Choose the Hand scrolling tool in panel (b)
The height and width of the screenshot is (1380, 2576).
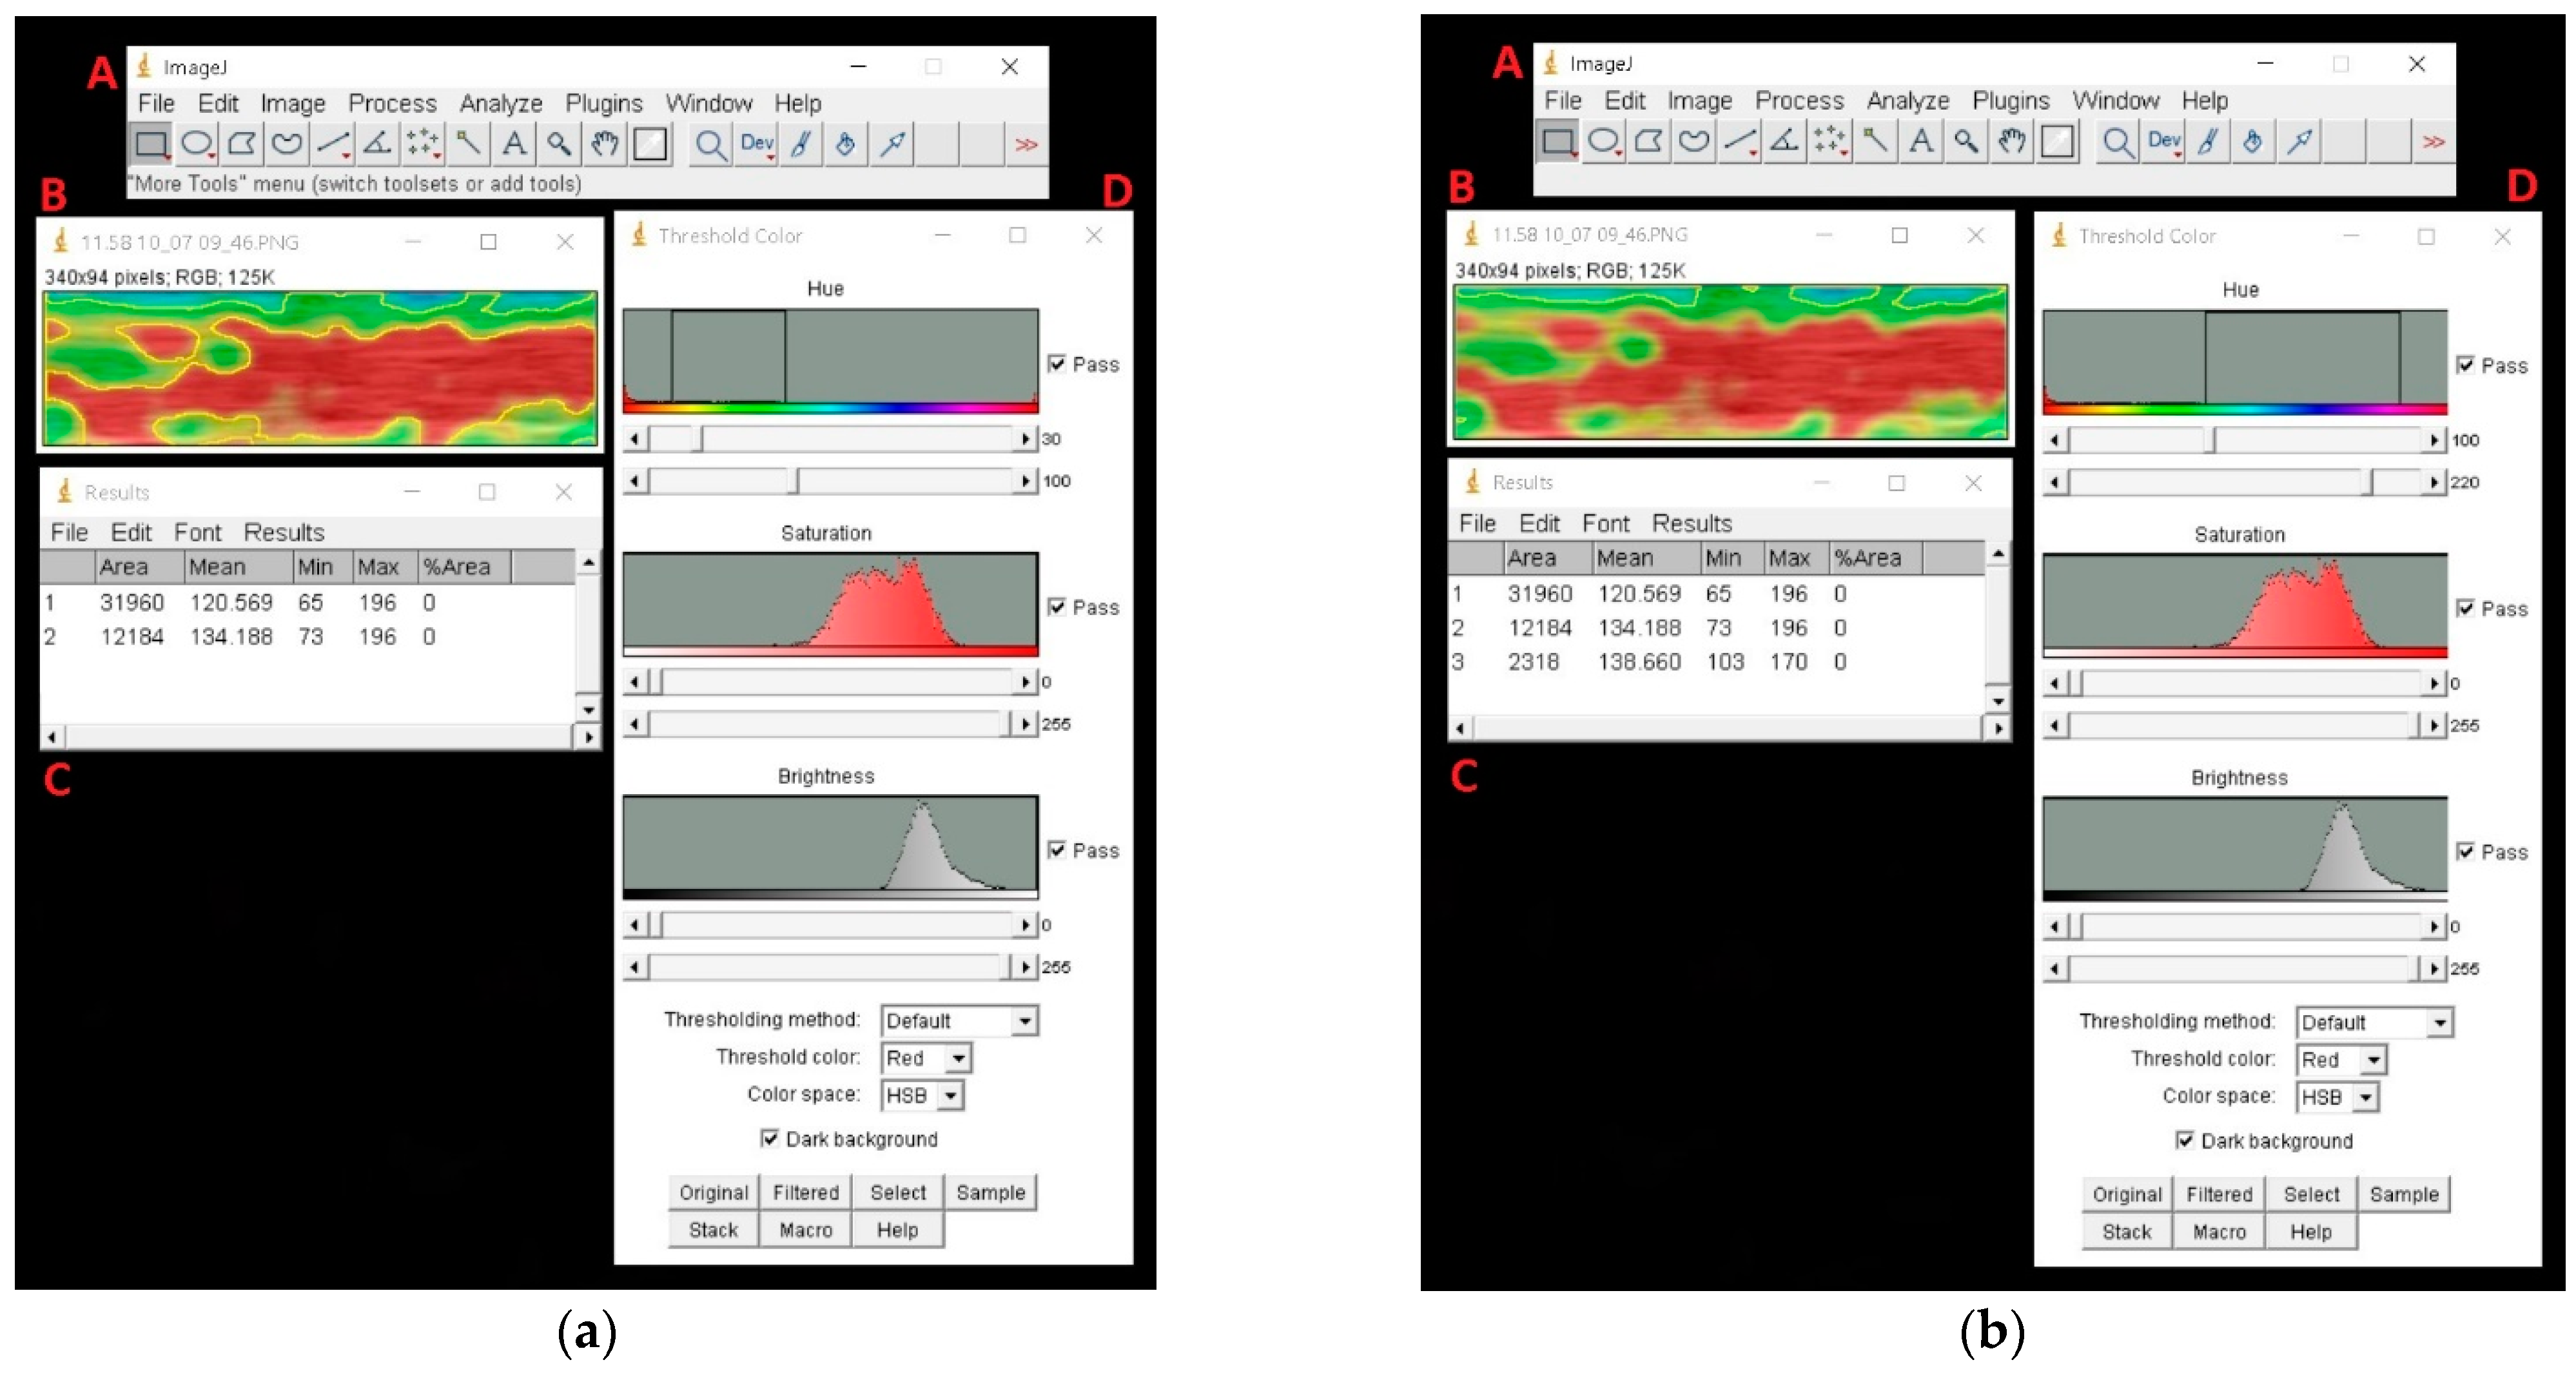pyautogui.click(x=2011, y=141)
